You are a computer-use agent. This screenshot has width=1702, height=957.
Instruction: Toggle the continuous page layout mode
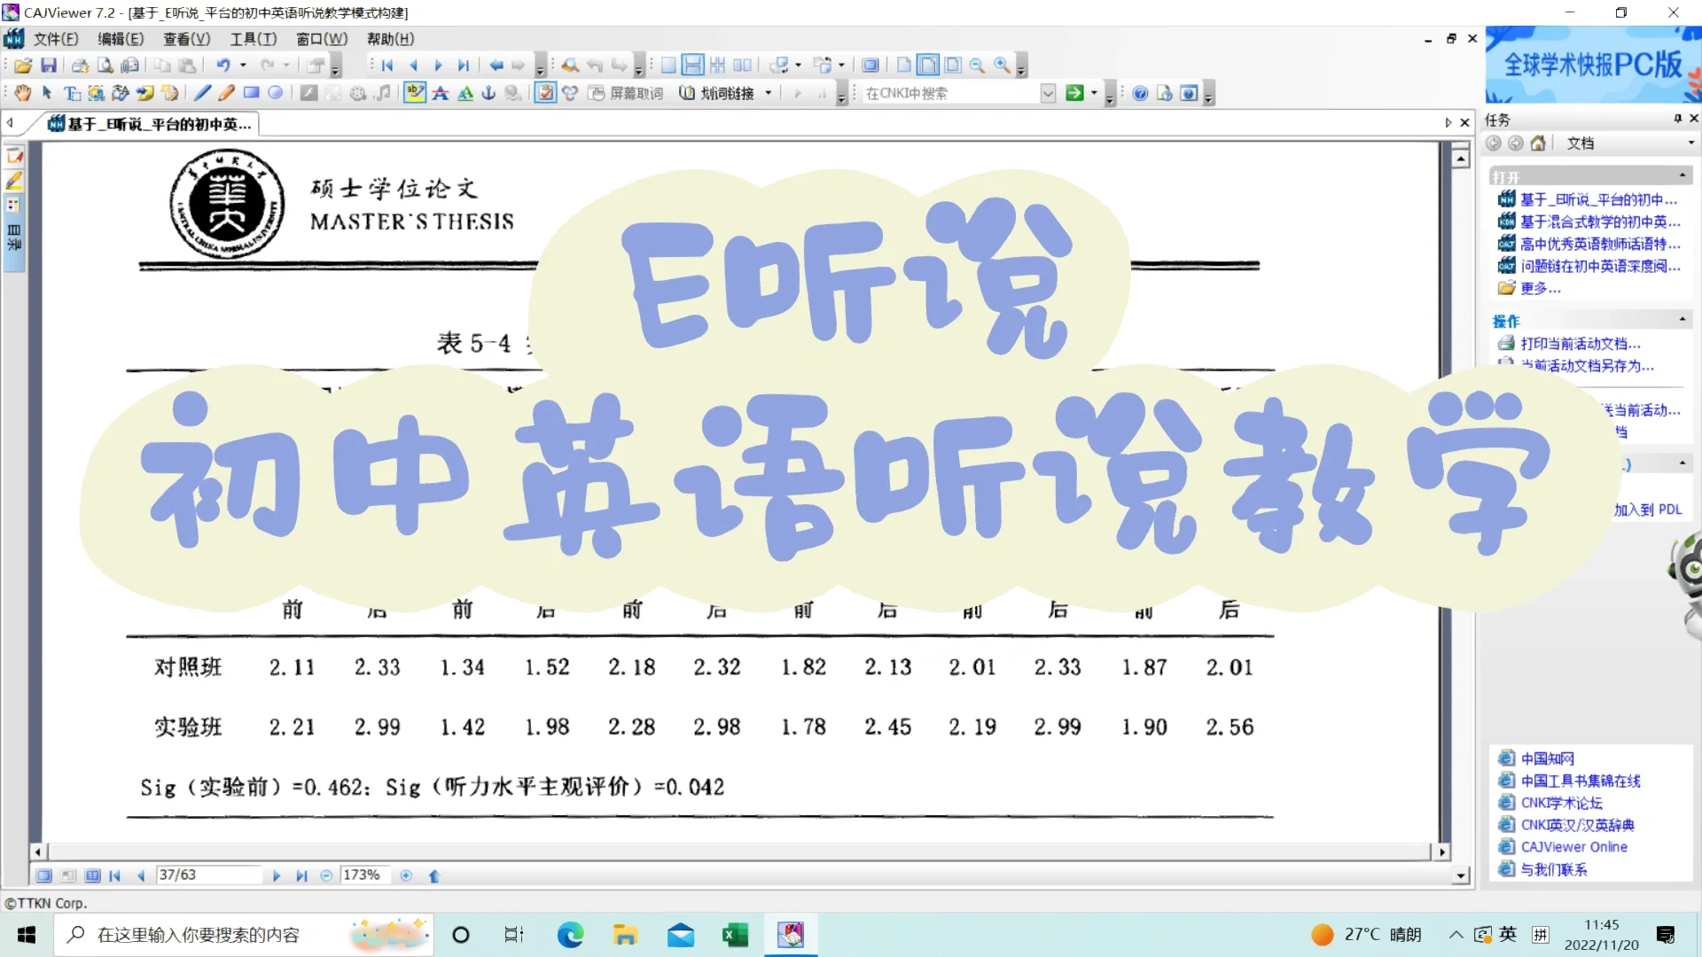click(x=693, y=66)
